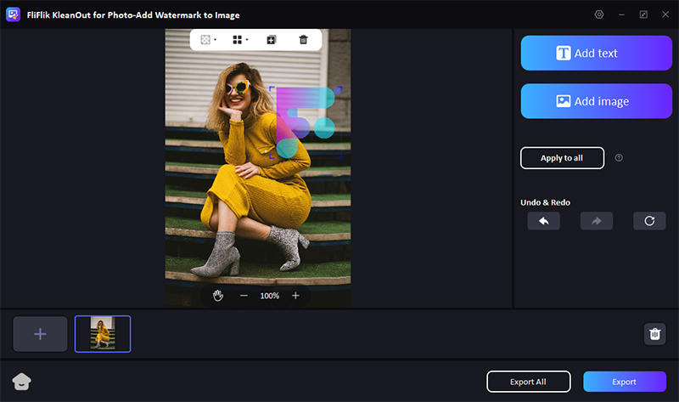
Task: Duplicate the selected watermark
Action: (x=272, y=40)
